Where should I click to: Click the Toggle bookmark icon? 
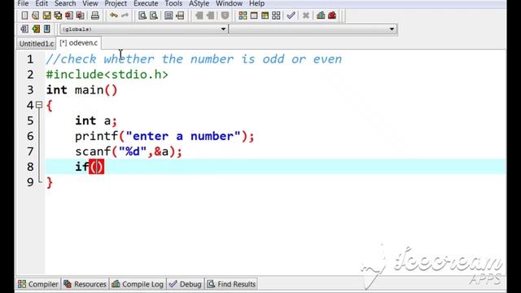pos(36,29)
